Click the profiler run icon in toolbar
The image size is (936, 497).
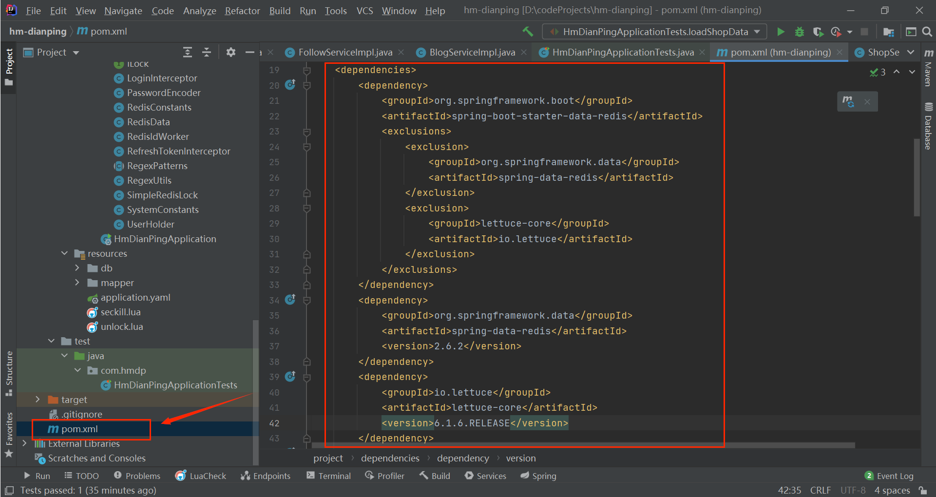(836, 32)
